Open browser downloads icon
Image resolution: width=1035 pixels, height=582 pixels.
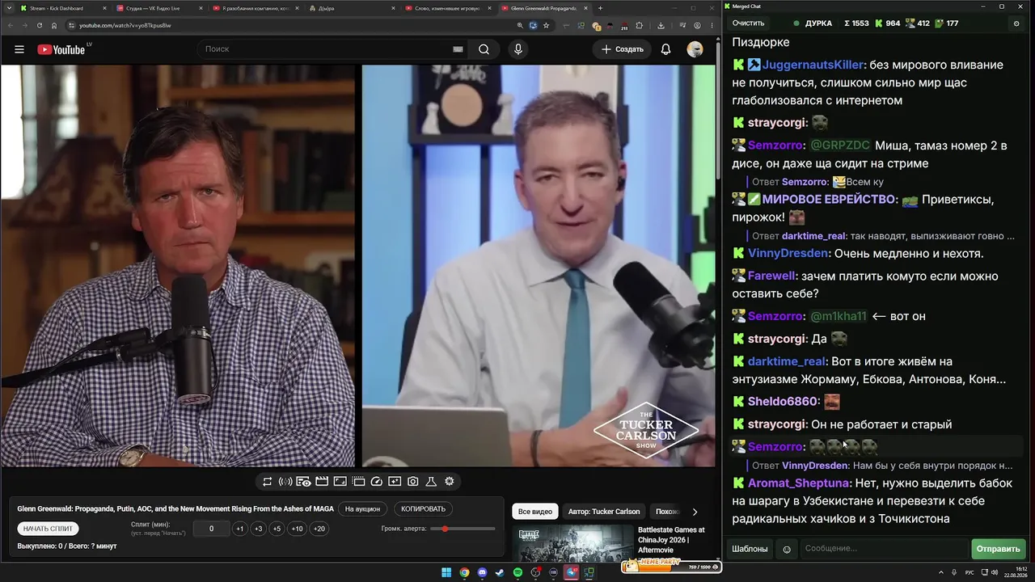pyautogui.click(x=661, y=26)
